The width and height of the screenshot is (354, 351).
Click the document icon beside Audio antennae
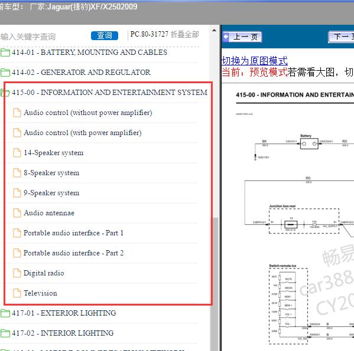click(17, 213)
